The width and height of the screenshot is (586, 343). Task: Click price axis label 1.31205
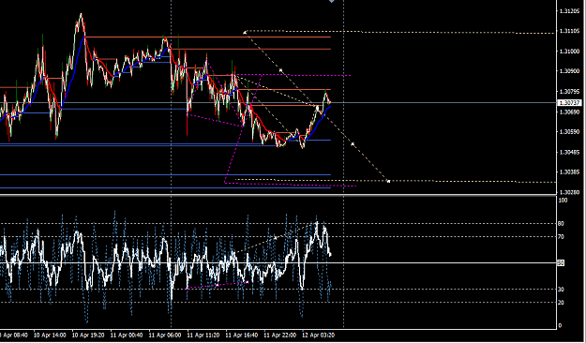click(x=569, y=11)
